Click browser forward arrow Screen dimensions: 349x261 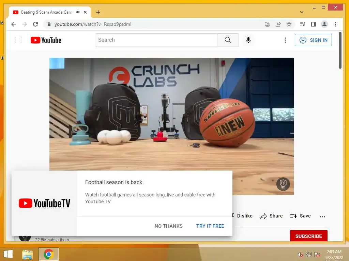pos(25,24)
